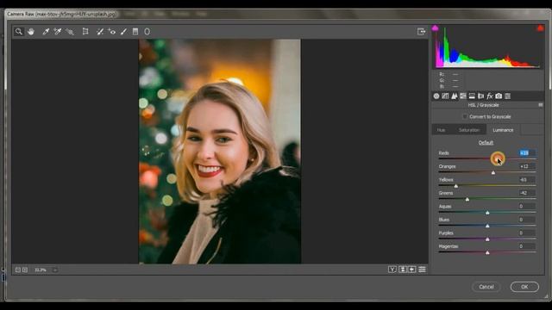The image size is (552, 310).
Task: Select the Spot Removal tool
Action: [x=100, y=32]
